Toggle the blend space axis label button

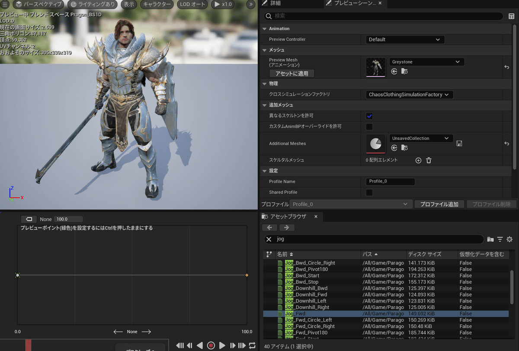point(29,219)
